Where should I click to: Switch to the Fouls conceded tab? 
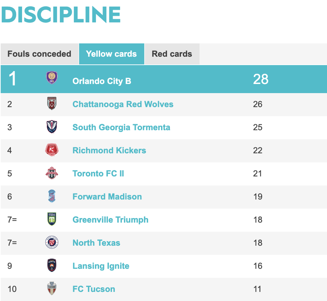pyautogui.click(x=39, y=54)
